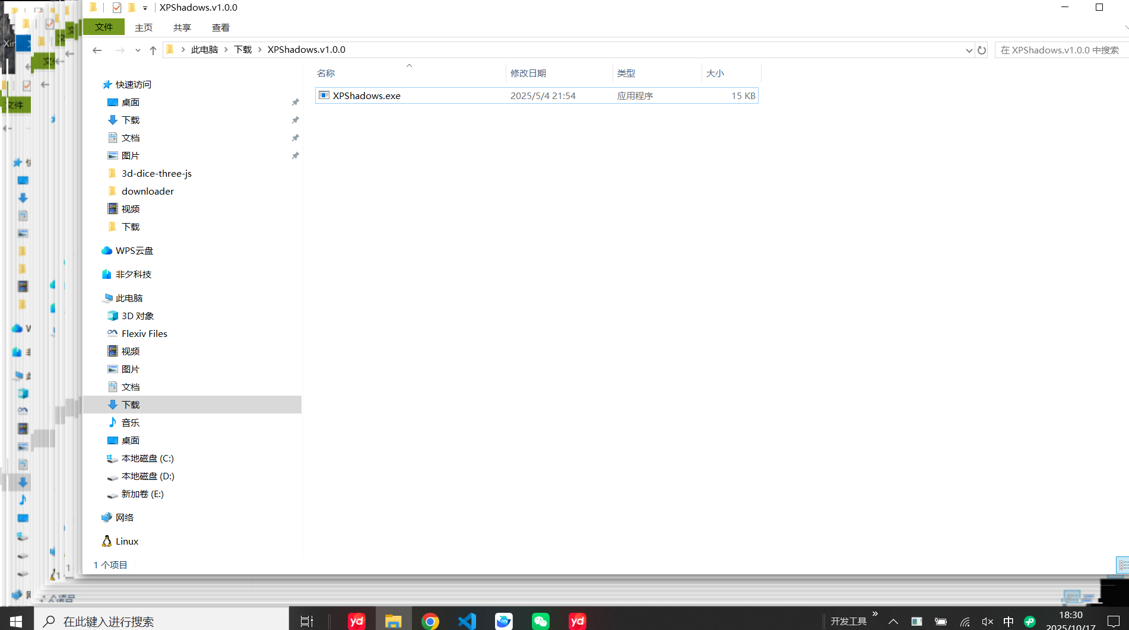Click properties checkmark in quick access toolbar
The image size is (1129, 630).
(x=117, y=8)
